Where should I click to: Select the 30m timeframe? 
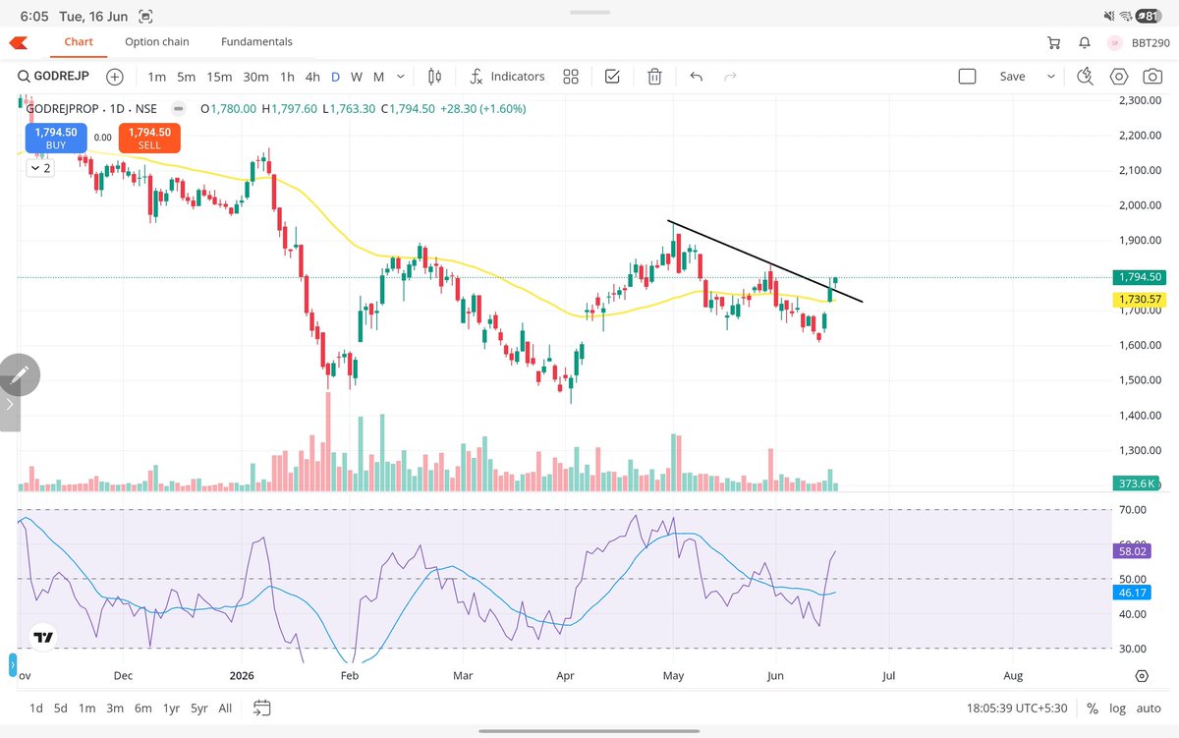(255, 77)
